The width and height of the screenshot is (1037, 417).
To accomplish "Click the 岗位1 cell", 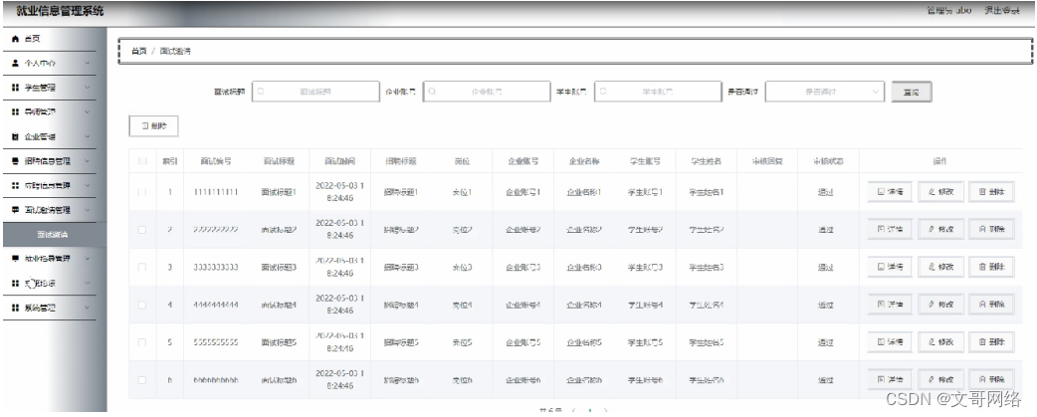I will tap(463, 192).
